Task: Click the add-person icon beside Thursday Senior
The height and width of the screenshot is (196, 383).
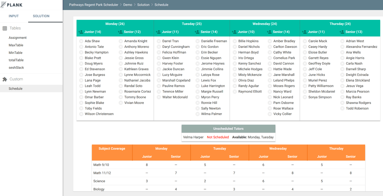Action: (x=342, y=32)
